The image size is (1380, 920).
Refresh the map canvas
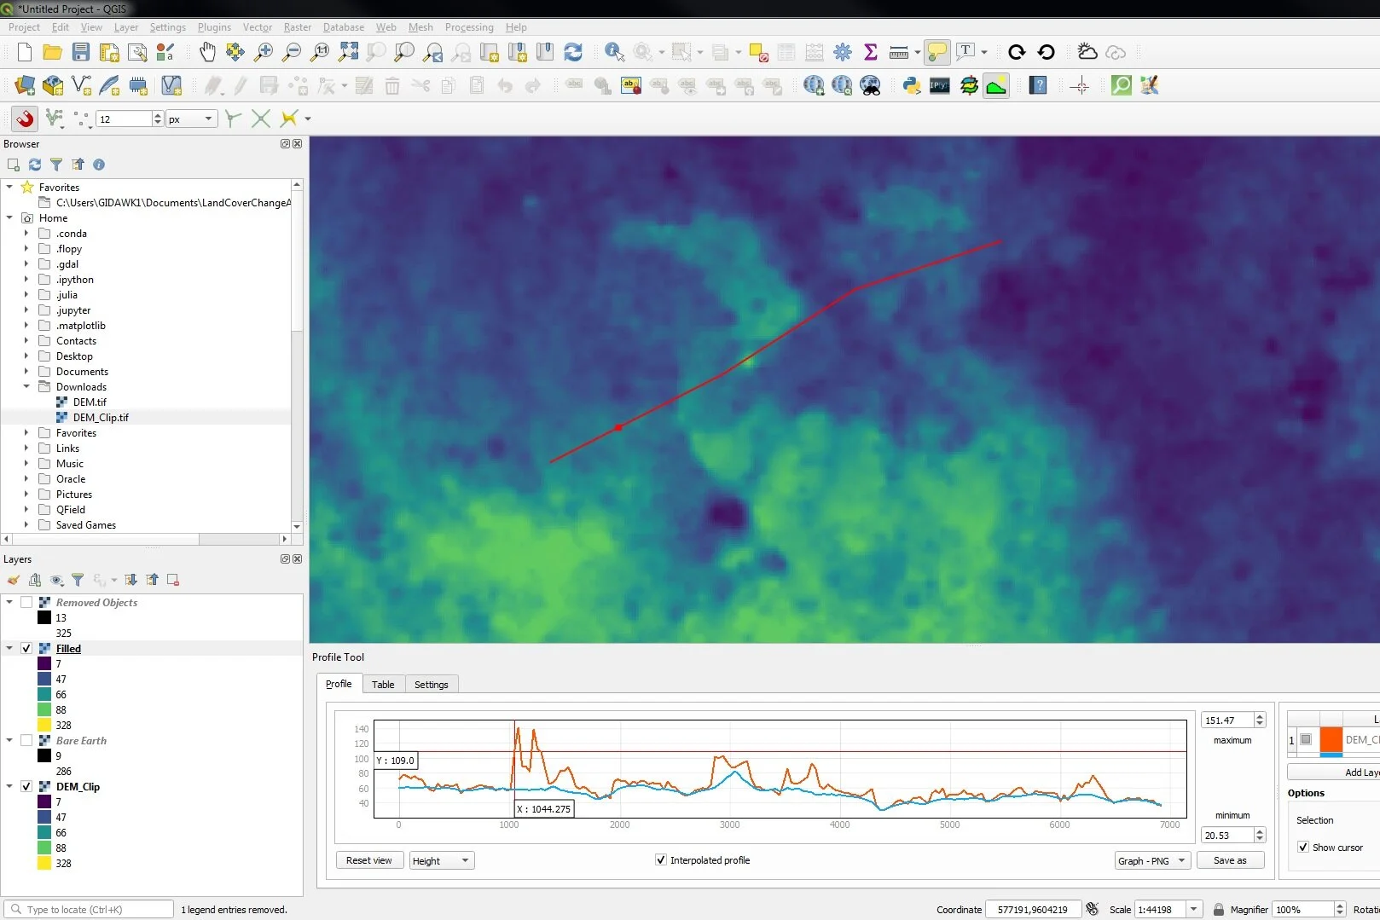point(573,52)
